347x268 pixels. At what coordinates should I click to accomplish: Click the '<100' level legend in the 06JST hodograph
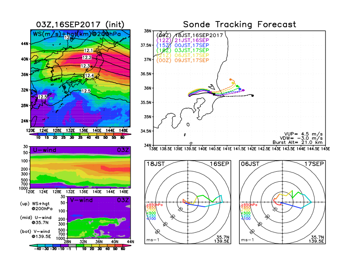[x=246, y=219]
